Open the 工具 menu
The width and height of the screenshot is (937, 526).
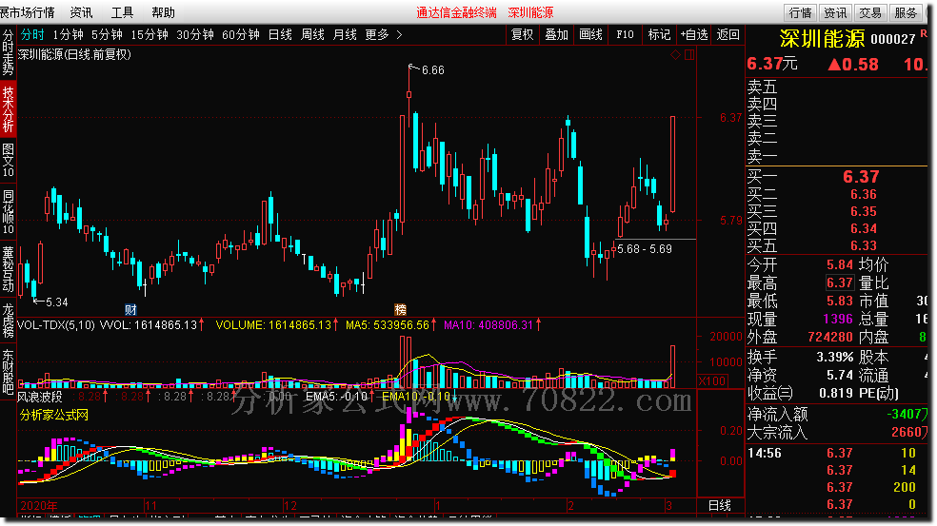[122, 12]
